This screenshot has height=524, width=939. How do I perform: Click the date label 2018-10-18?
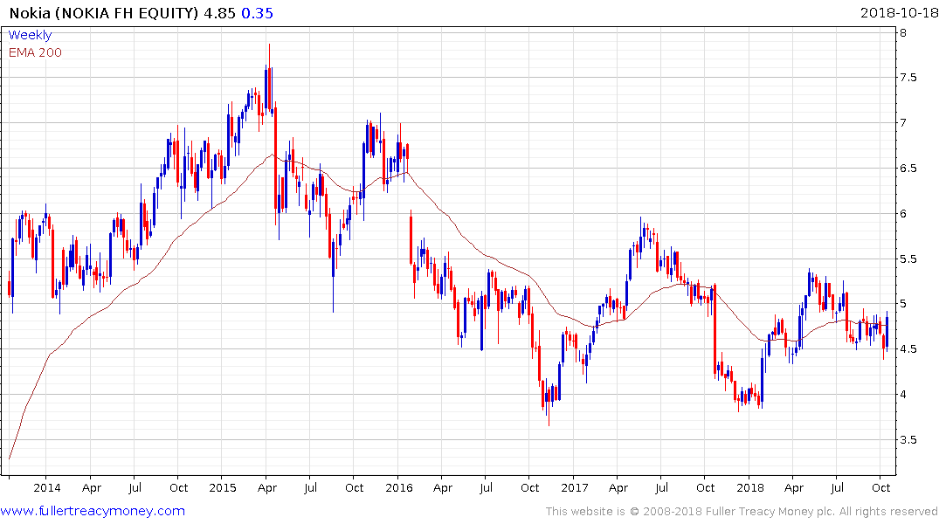(x=898, y=13)
